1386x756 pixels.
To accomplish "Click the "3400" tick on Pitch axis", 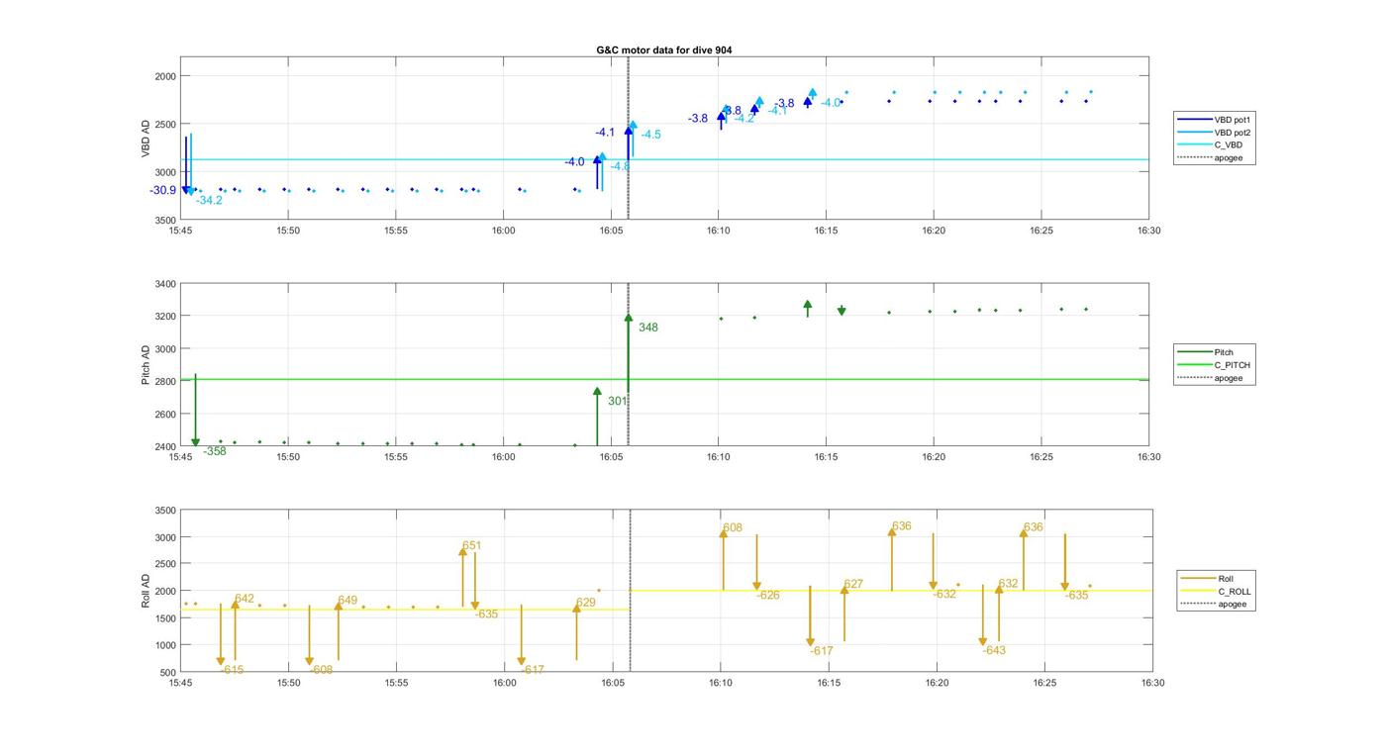I will pyautogui.click(x=164, y=285).
